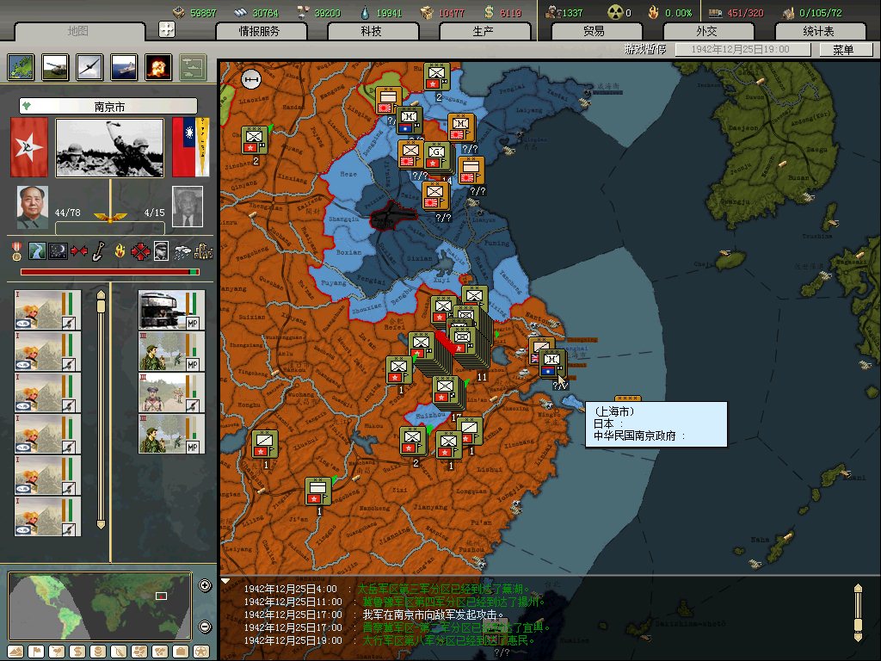
Task: Zoom in the minimap with plus button
Action: coord(205,586)
